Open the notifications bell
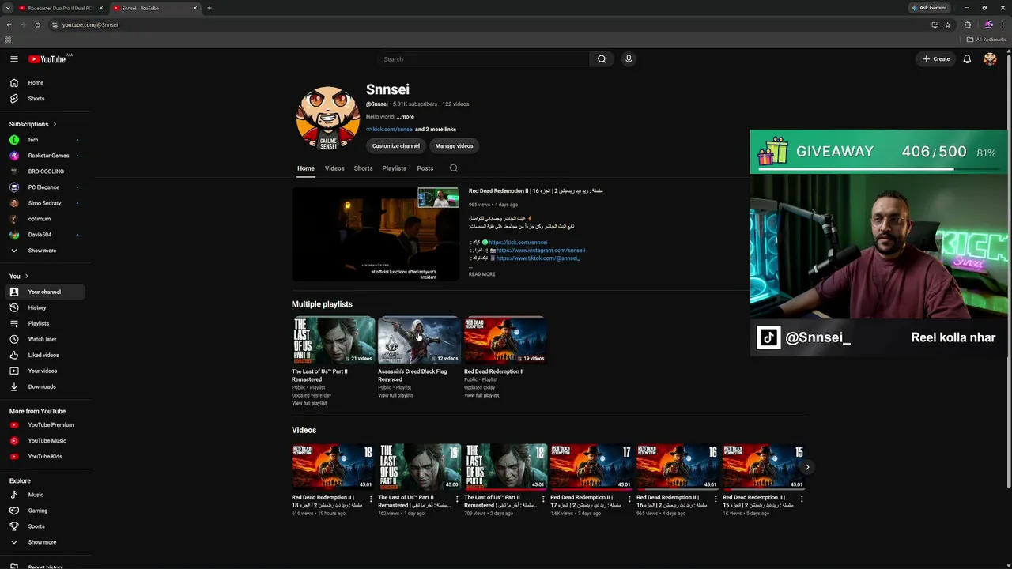 pyautogui.click(x=967, y=59)
